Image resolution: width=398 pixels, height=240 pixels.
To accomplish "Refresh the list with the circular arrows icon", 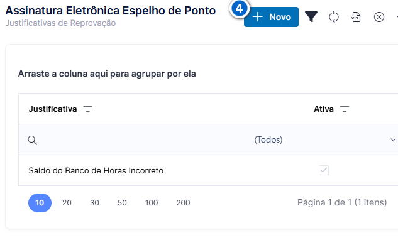I will point(333,17).
